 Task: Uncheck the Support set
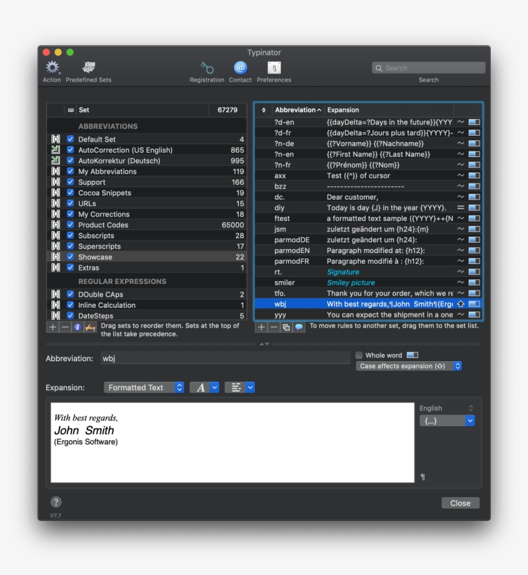click(70, 182)
